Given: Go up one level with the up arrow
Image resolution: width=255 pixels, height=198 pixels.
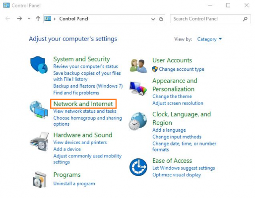Looking at the screenshot, I should pos(38,18).
